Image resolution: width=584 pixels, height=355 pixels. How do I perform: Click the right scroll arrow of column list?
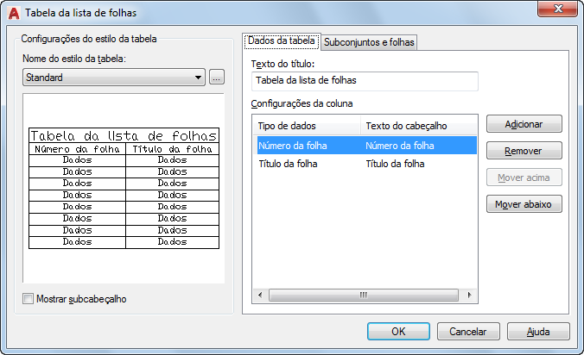pos(469,296)
